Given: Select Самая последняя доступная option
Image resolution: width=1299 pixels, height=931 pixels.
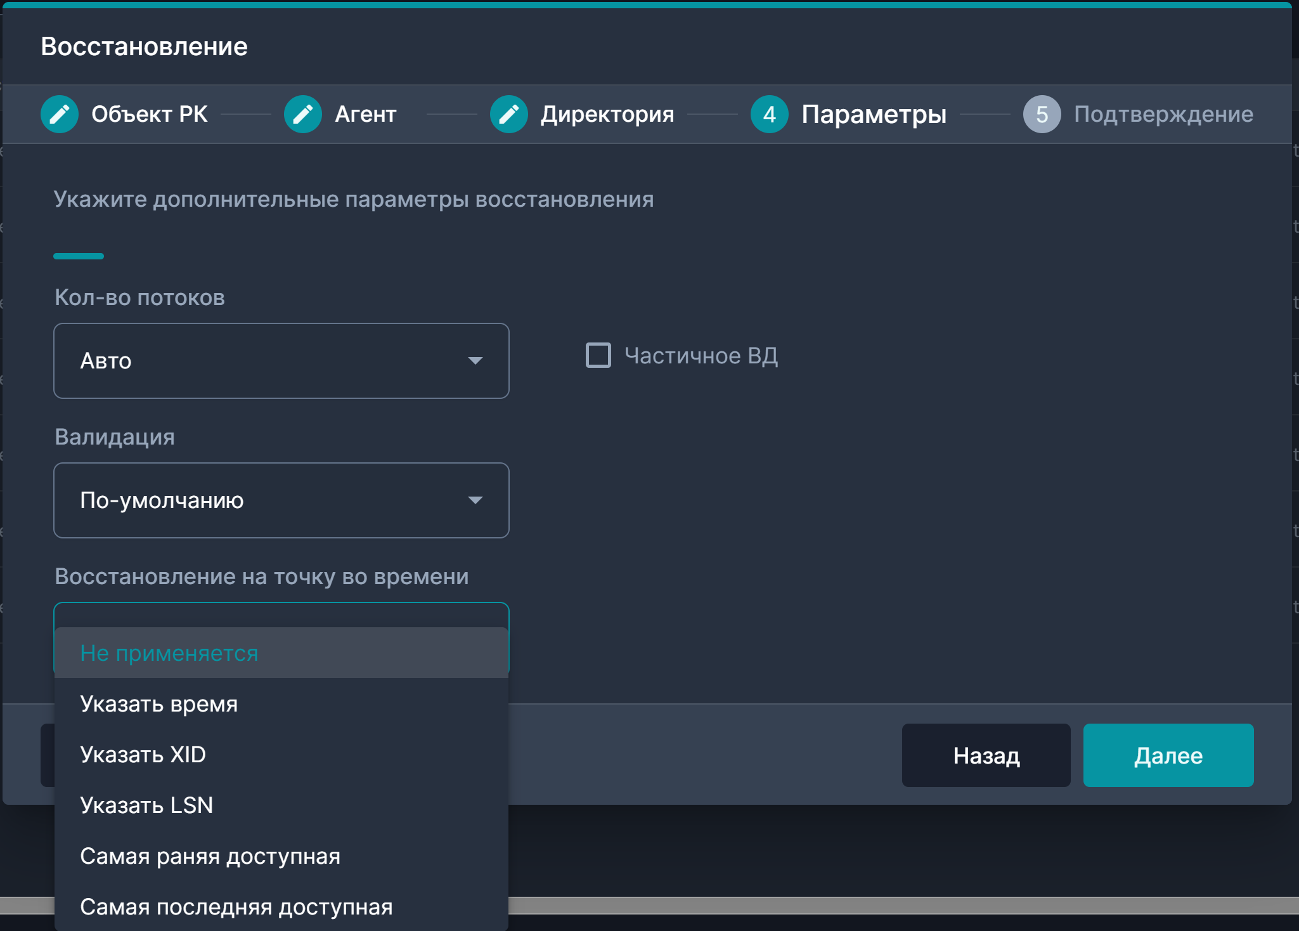Looking at the screenshot, I should click(236, 907).
